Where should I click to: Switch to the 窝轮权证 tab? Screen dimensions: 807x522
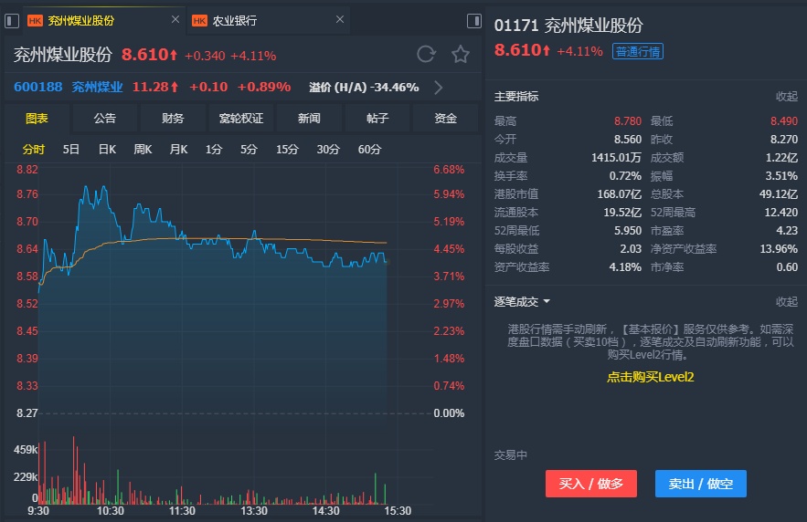pos(241,118)
